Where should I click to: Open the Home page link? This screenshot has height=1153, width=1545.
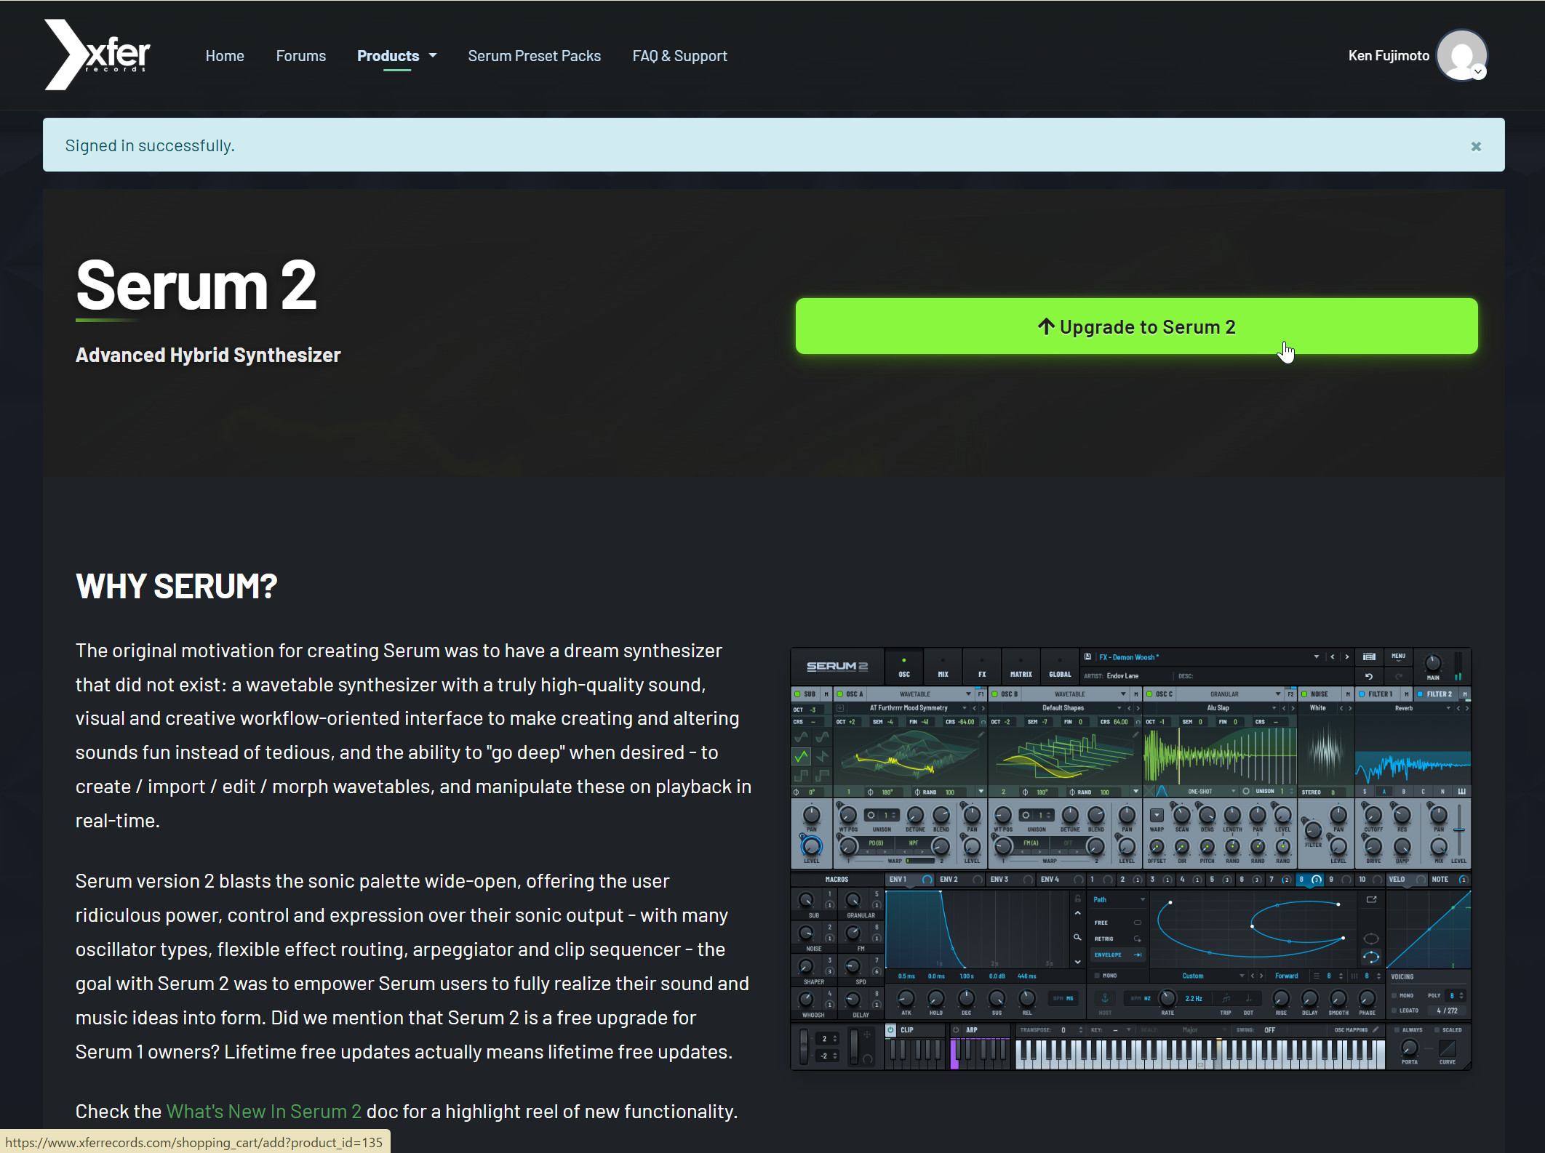coord(225,56)
